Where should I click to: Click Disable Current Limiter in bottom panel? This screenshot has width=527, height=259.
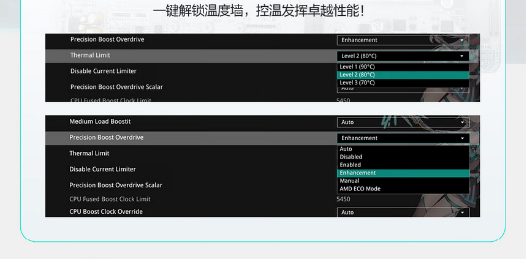102,170
